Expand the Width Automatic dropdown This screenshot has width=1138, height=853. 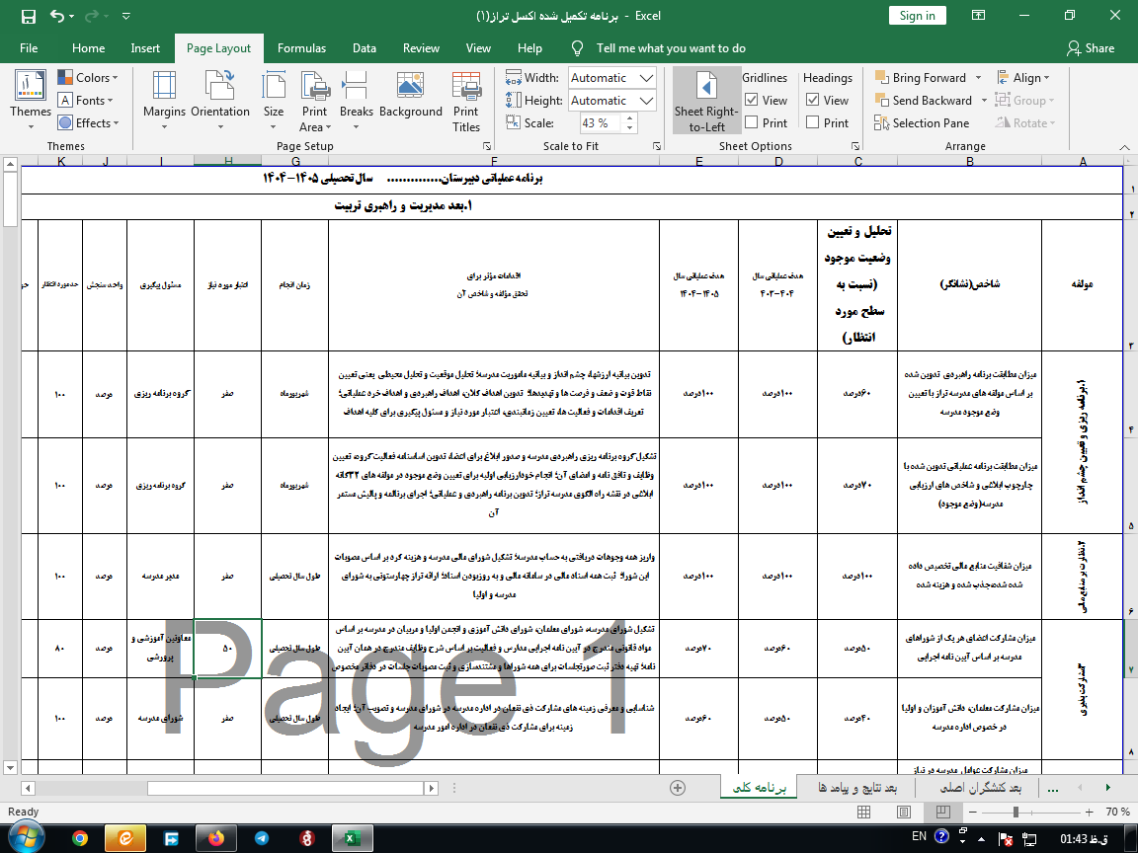click(x=647, y=78)
